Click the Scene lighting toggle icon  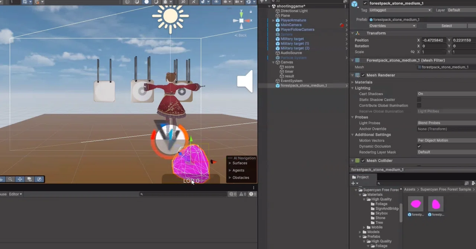[194, 2]
